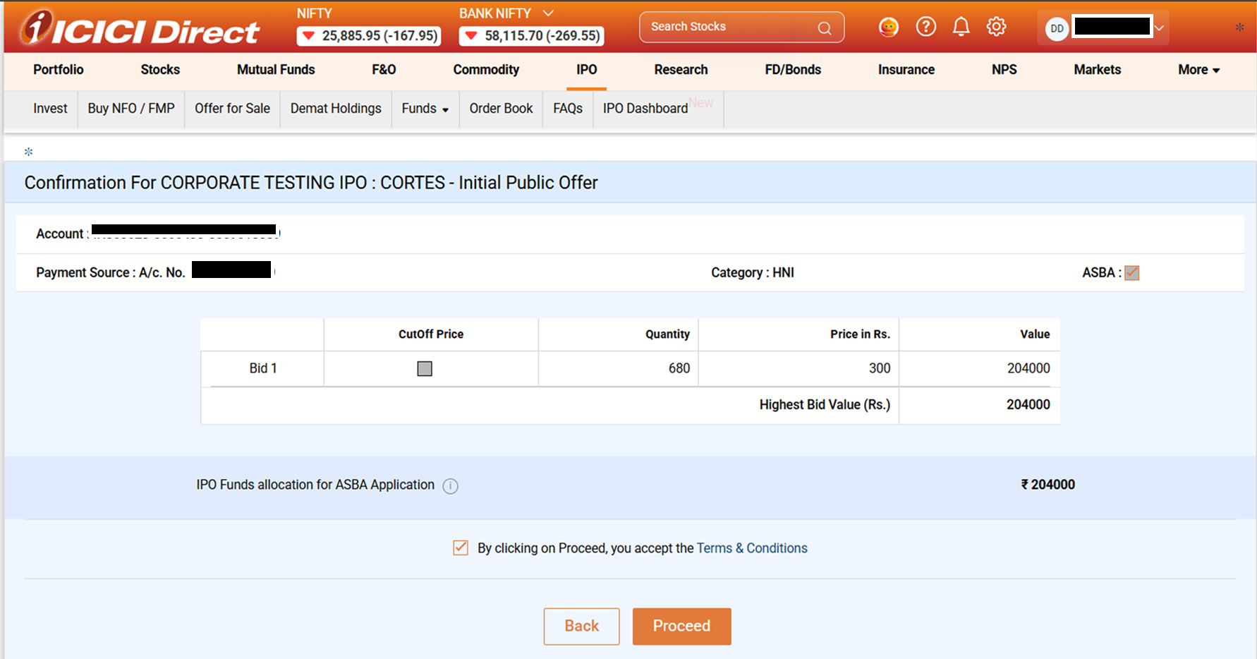Open the Terms & Conditions link
Screen dimensions: 1257x659
[751, 548]
